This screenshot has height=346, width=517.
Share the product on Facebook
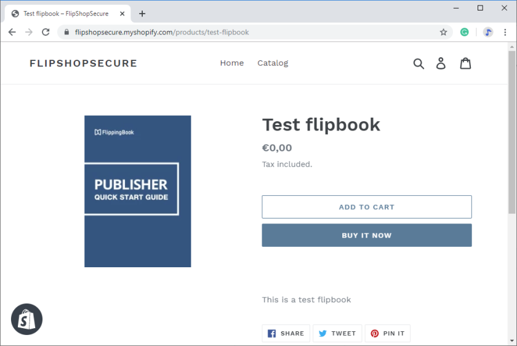coord(286,333)
